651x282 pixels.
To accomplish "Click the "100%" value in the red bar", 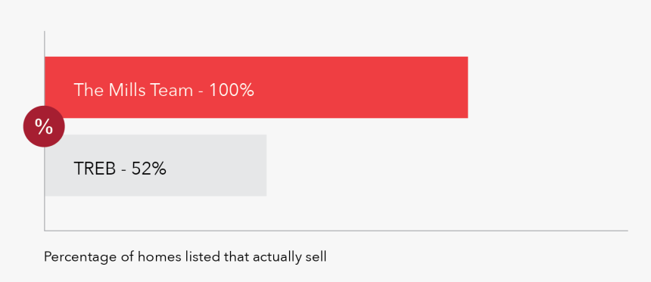I will [231, 90].
